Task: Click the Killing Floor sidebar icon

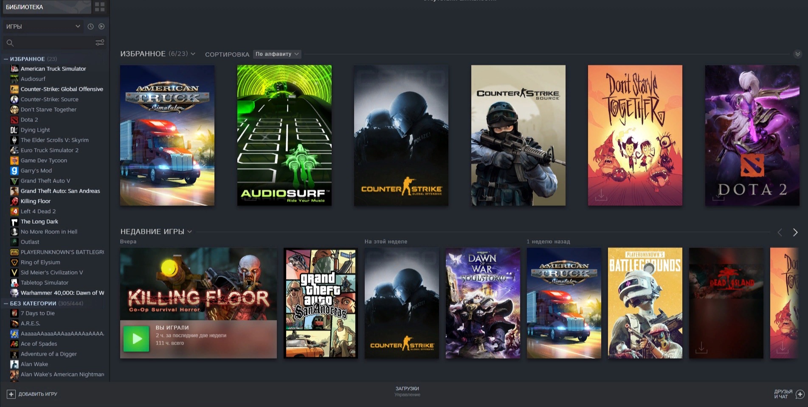Action: [14, 201]
